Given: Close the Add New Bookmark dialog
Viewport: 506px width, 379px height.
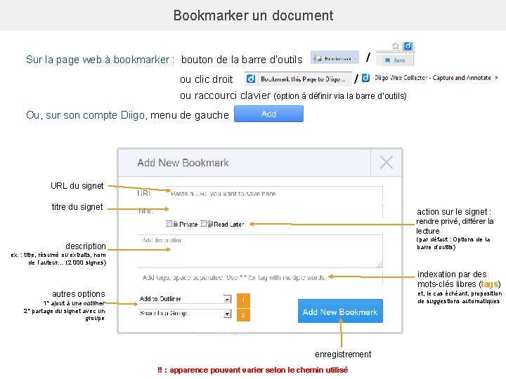Looking at the screenshot, I should pyautogui.click(x=387, y=162).
